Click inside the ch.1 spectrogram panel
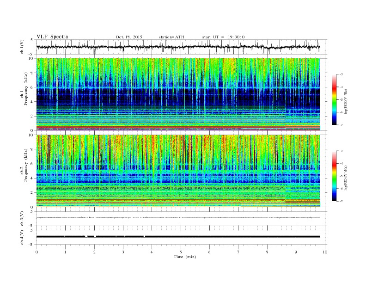This screenshot has width=366, height=283. point(178,94)
